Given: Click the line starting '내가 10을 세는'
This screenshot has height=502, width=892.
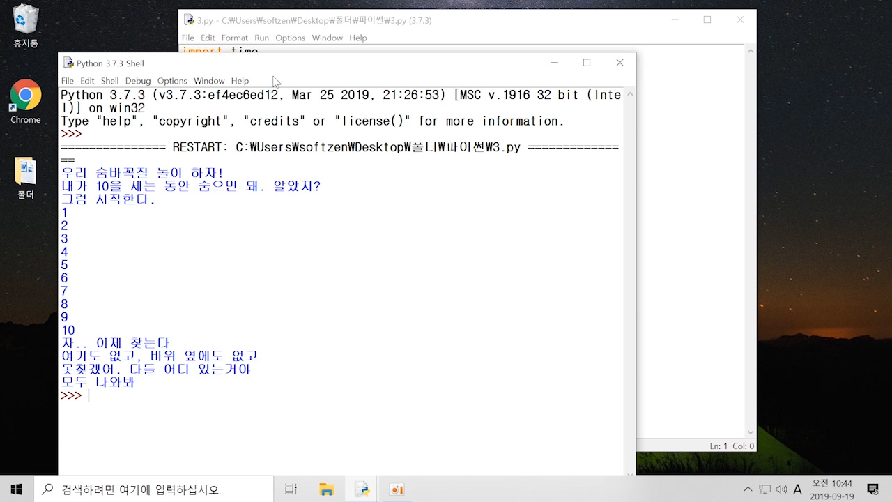Looking at the screenshot, I should click(x=191, y=186).
